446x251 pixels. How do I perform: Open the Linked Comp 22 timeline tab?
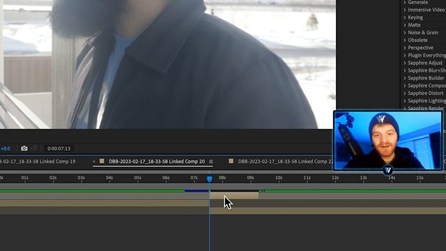click(x=285, y=161)
